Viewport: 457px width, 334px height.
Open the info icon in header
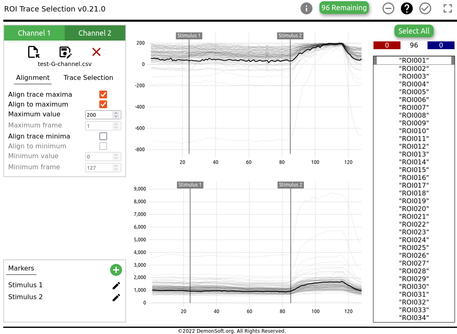(x=306, y=8)
